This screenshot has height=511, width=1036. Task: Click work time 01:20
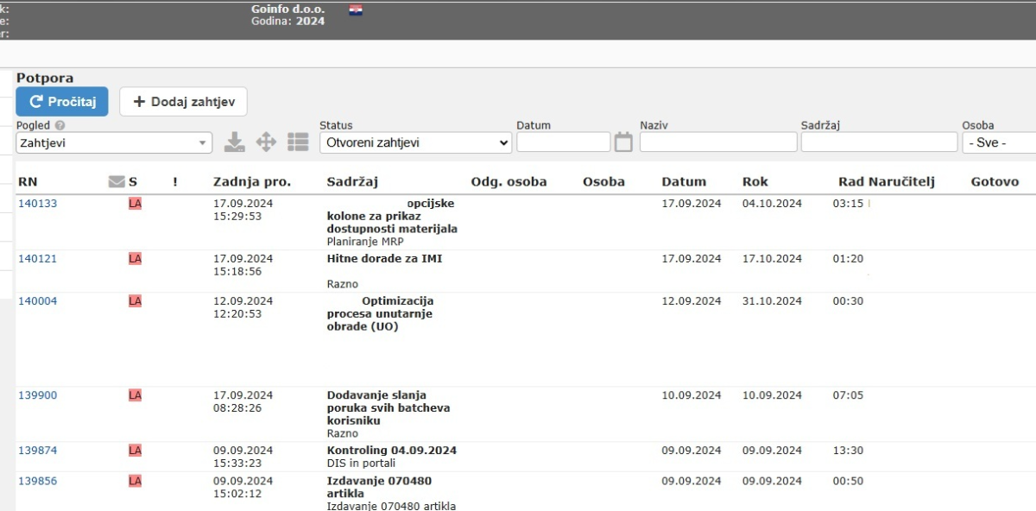click(848, 259)
